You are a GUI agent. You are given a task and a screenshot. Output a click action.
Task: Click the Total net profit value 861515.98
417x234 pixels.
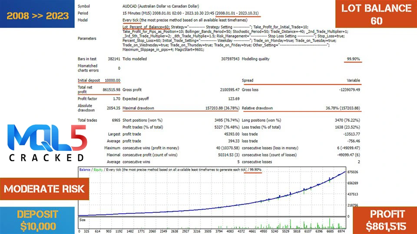(111, 90)
